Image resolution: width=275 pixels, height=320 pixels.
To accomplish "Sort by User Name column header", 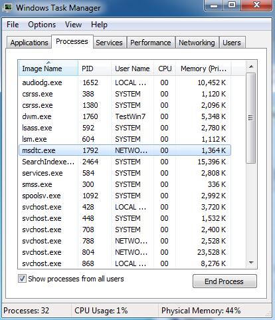I will (x=132, y=69).
